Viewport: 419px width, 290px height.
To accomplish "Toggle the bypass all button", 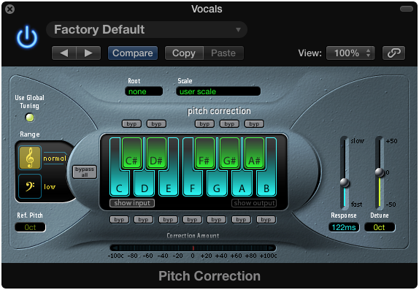I will (85, 172).
